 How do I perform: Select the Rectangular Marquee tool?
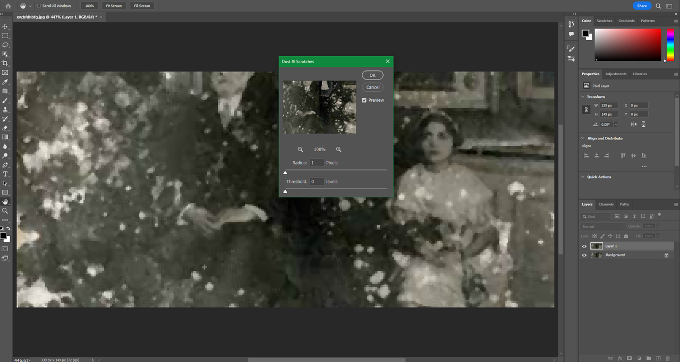[x=5, y=36]
